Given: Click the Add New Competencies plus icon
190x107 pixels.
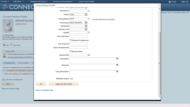Looking at the screenshot, I should point(4,80).
